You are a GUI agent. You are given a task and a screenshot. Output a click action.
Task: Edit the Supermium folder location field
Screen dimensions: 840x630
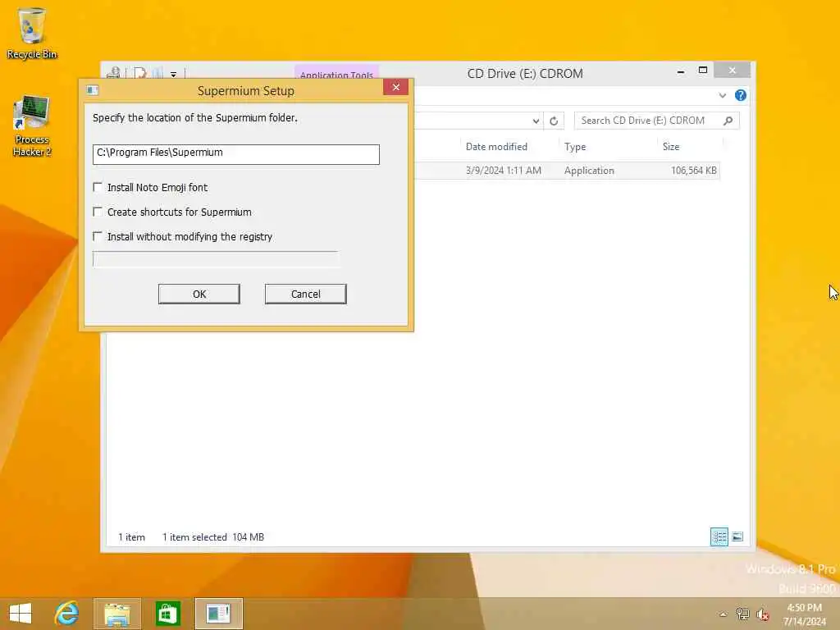[x=236, y=154]
